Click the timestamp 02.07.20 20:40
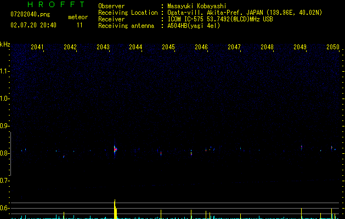 [33, 25]
